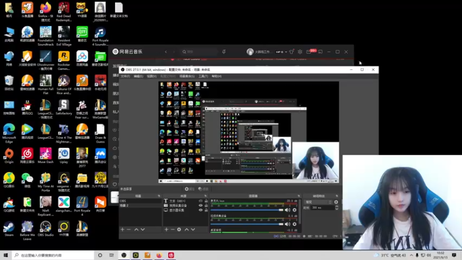
Task: Mute the 视频采集设备 audio channel
Action: pos(287,224)
